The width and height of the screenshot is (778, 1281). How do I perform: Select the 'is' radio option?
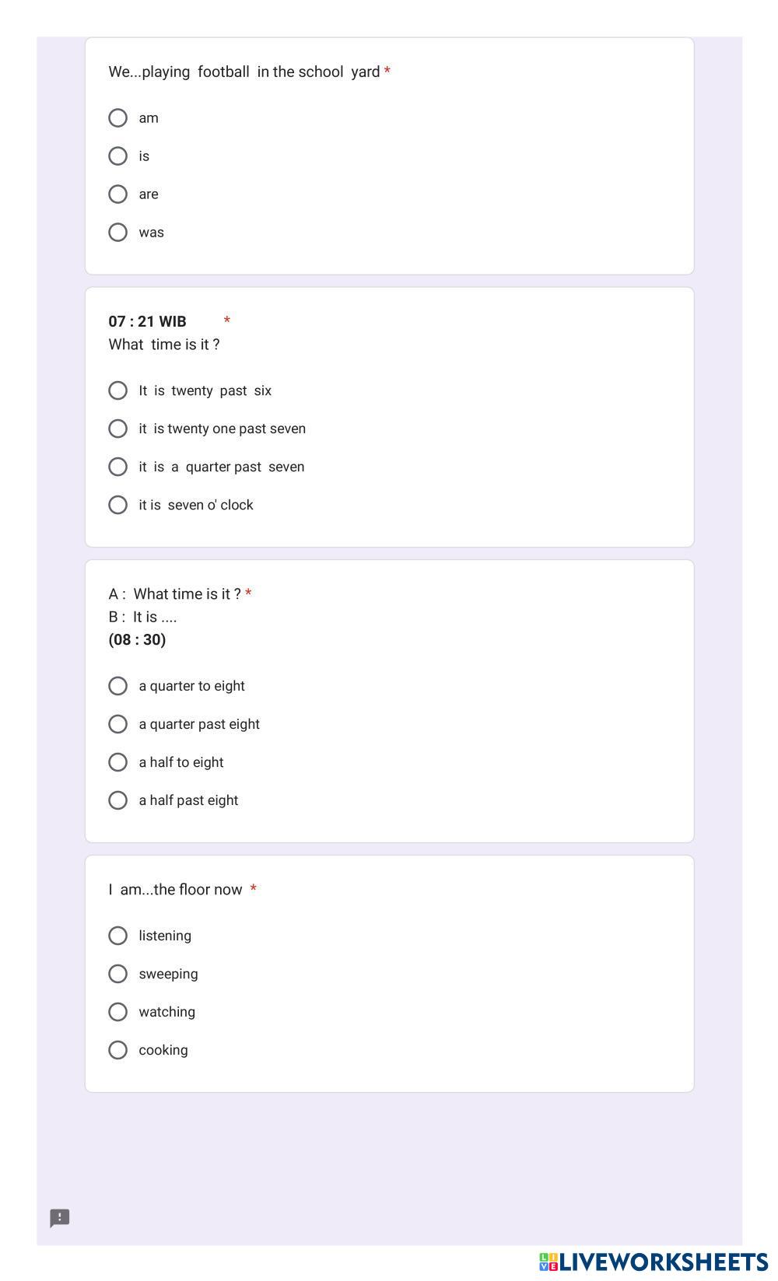117,156
